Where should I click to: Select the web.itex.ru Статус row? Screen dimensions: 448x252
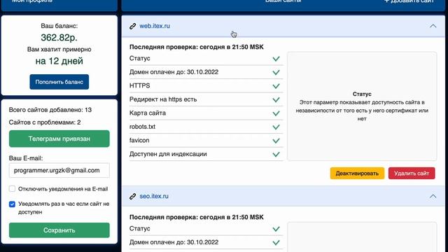click(206, 59)
